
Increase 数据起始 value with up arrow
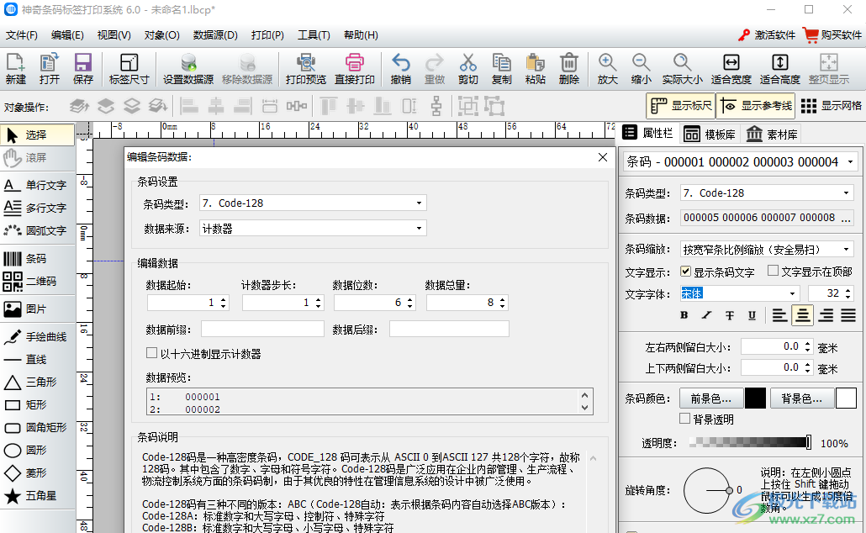[224, 299]
